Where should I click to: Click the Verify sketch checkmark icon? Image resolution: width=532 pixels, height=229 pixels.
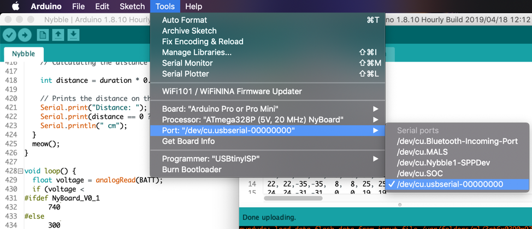coord(10,35)
